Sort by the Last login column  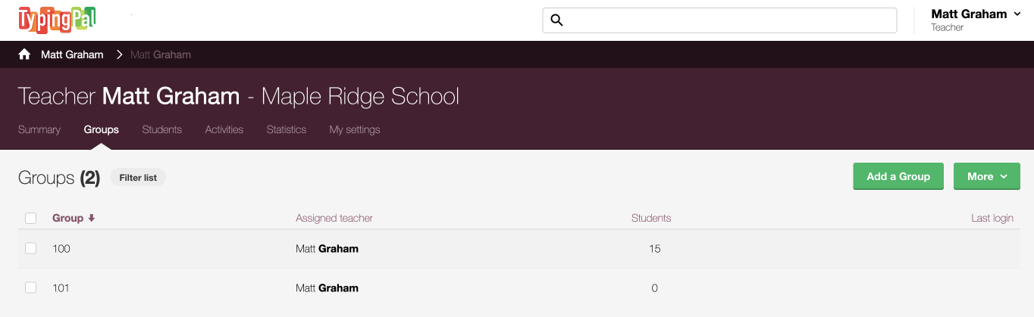pyautogui.click(x=992, y=218)
